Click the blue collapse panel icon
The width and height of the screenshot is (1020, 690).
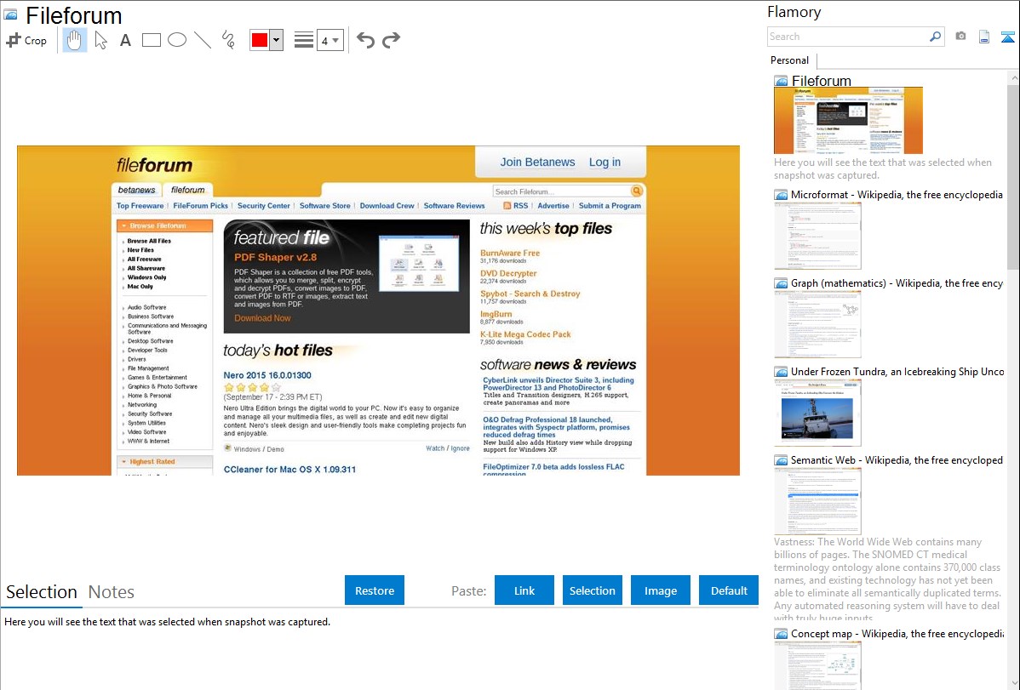(1007, 37)
